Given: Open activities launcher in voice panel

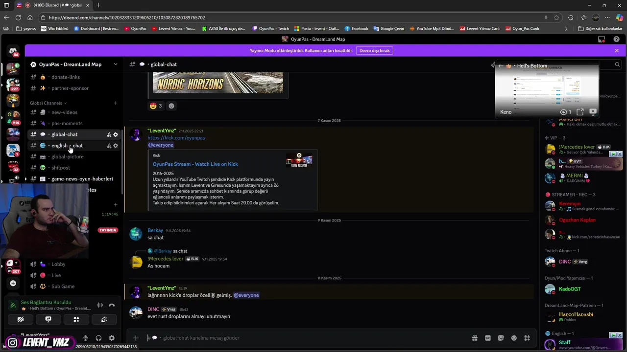Looking at the screenshot, I should coord(76,319).
